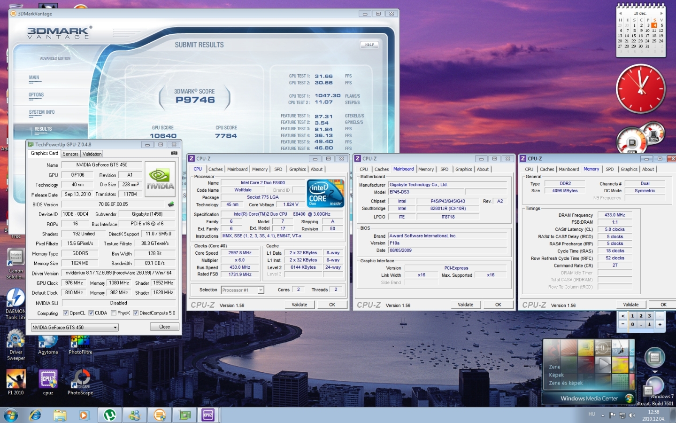Toggle the OpenCL checkbox in GPU-Z
676x423 pixels.
click(x=66, y=313)
